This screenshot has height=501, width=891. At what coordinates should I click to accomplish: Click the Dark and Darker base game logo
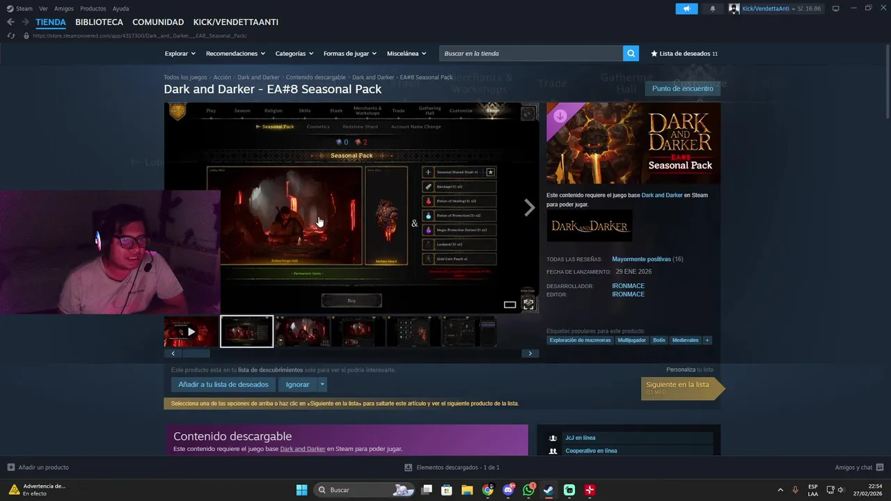click(590, 226)
